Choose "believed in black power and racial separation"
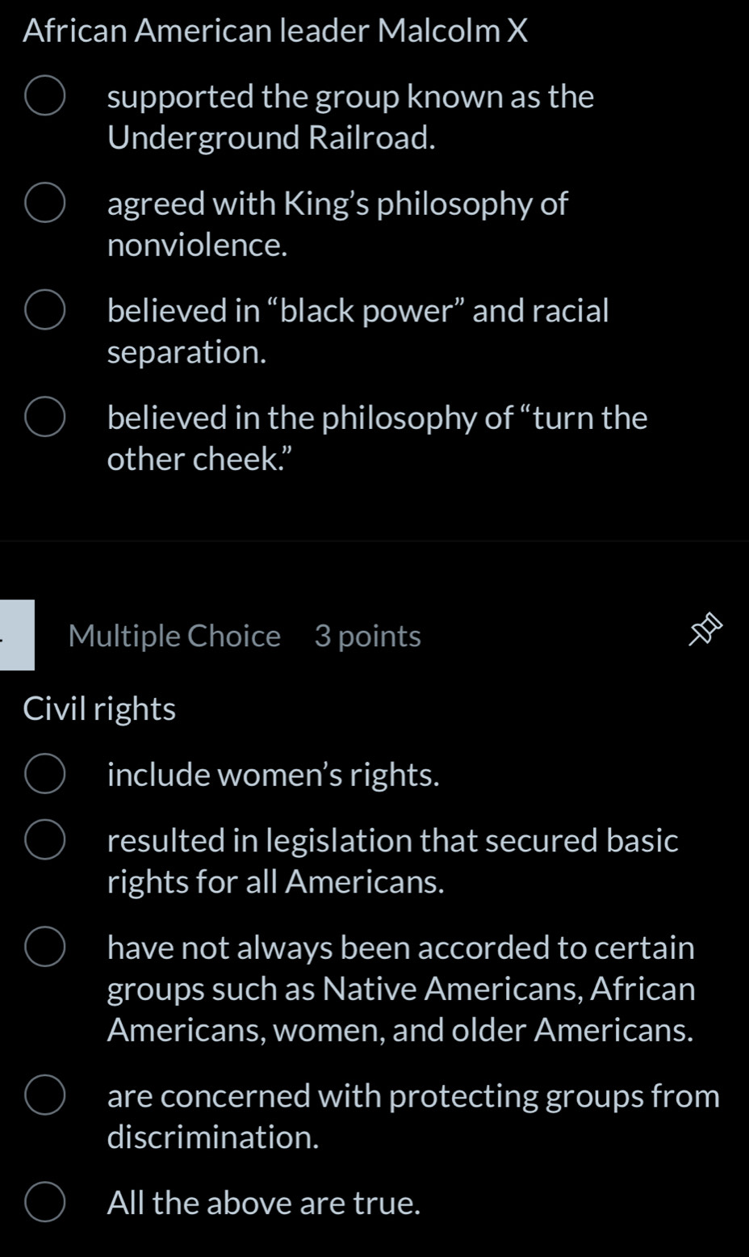This screenshot has height=1257, width=749. (46, 310)
